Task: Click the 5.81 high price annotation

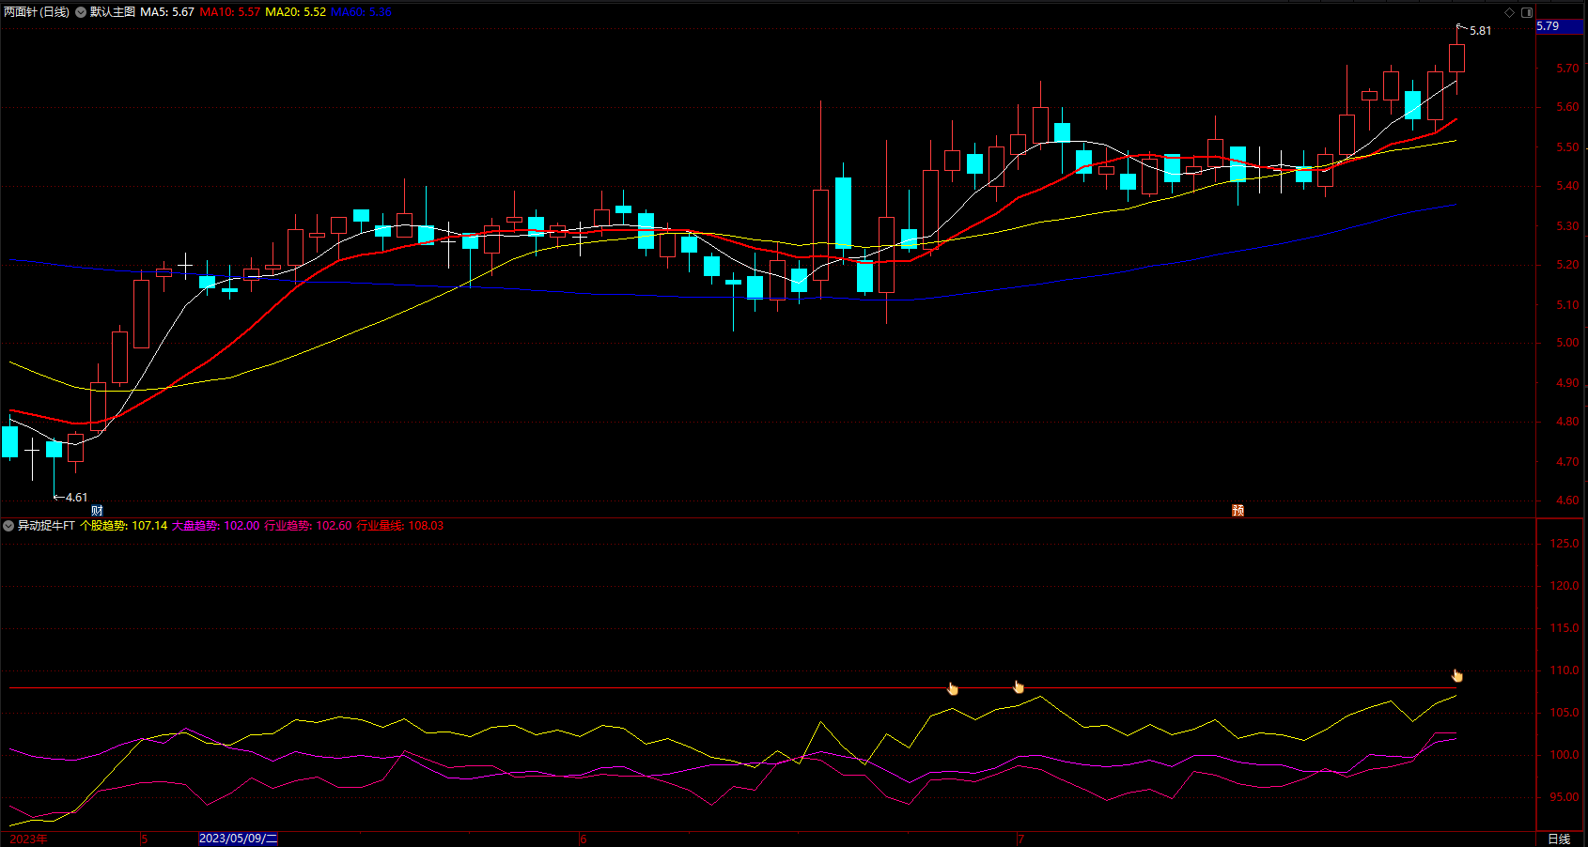Action: tap(1480, 31)
